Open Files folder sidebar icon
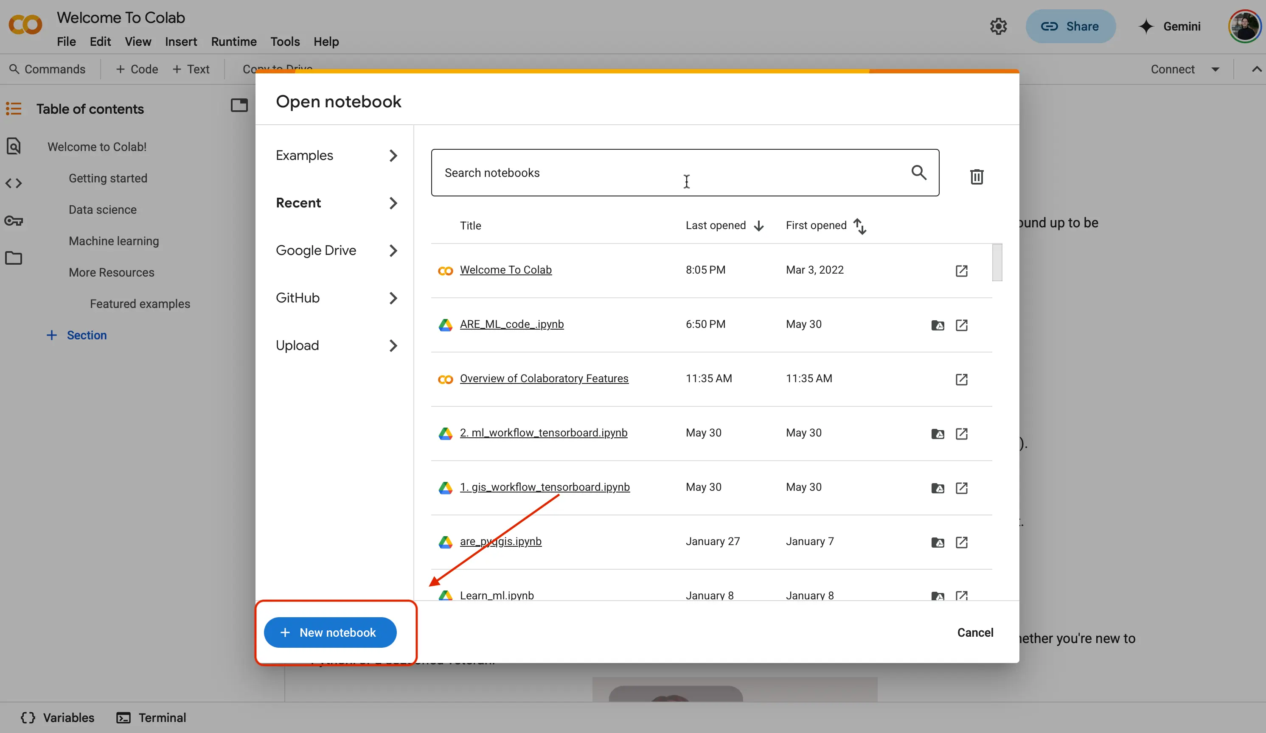Image resolution: width=1266 pixels, height=733 pixels. click(14, 258)
